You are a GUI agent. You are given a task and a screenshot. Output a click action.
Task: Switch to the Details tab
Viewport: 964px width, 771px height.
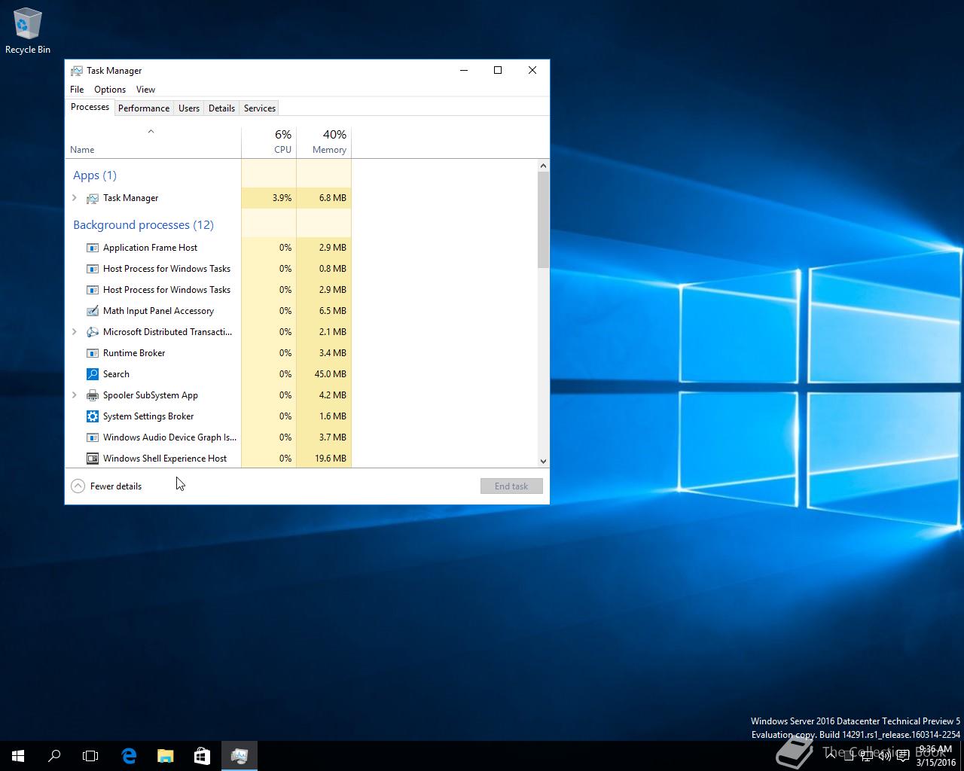pos(221,108)
